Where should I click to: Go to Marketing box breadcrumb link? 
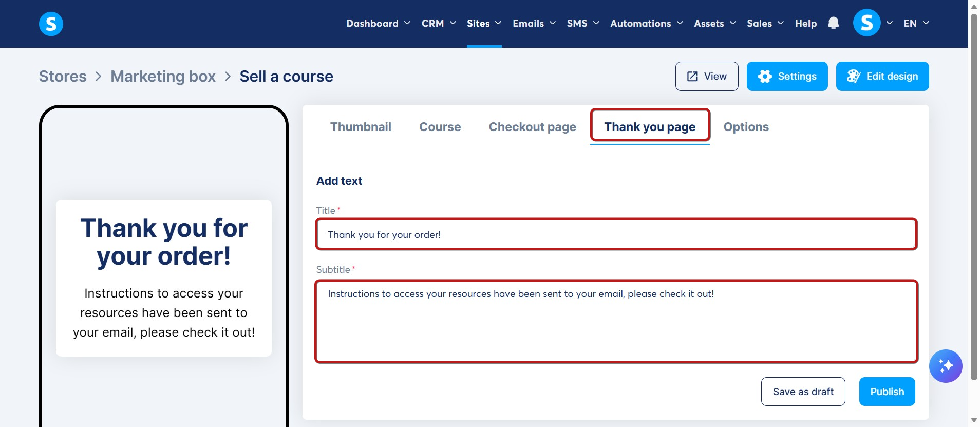[163, 77]
